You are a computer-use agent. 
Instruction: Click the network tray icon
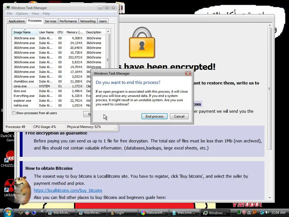262,212
